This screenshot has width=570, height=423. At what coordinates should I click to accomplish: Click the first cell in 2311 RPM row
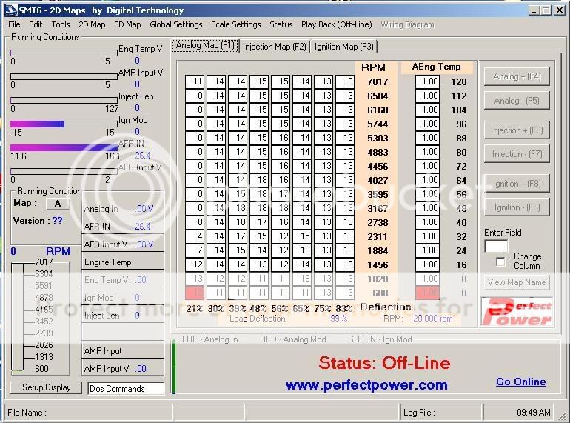pyautogui.click(x=195, y=236)
